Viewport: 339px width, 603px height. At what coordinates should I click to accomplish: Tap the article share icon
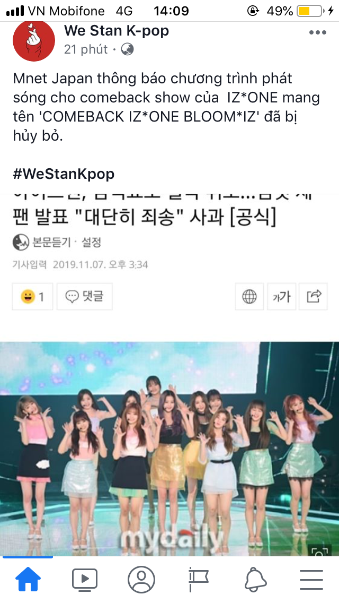[x=313, y=297]
